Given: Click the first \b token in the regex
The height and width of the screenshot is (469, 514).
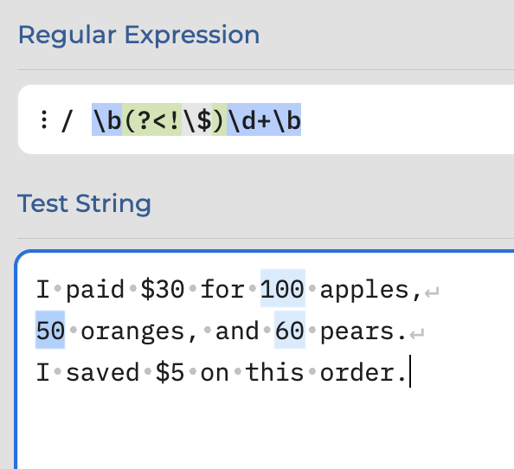Looking at the screenshot, I should point(106,119).
